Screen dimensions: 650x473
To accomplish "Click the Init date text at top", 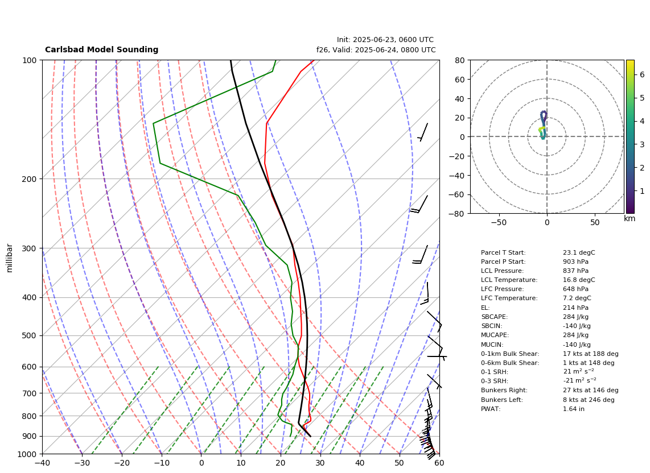I will [385, 40].
